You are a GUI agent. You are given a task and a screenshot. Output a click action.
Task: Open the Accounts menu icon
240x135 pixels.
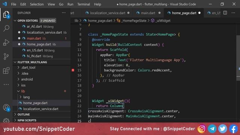tap(6, 108)
